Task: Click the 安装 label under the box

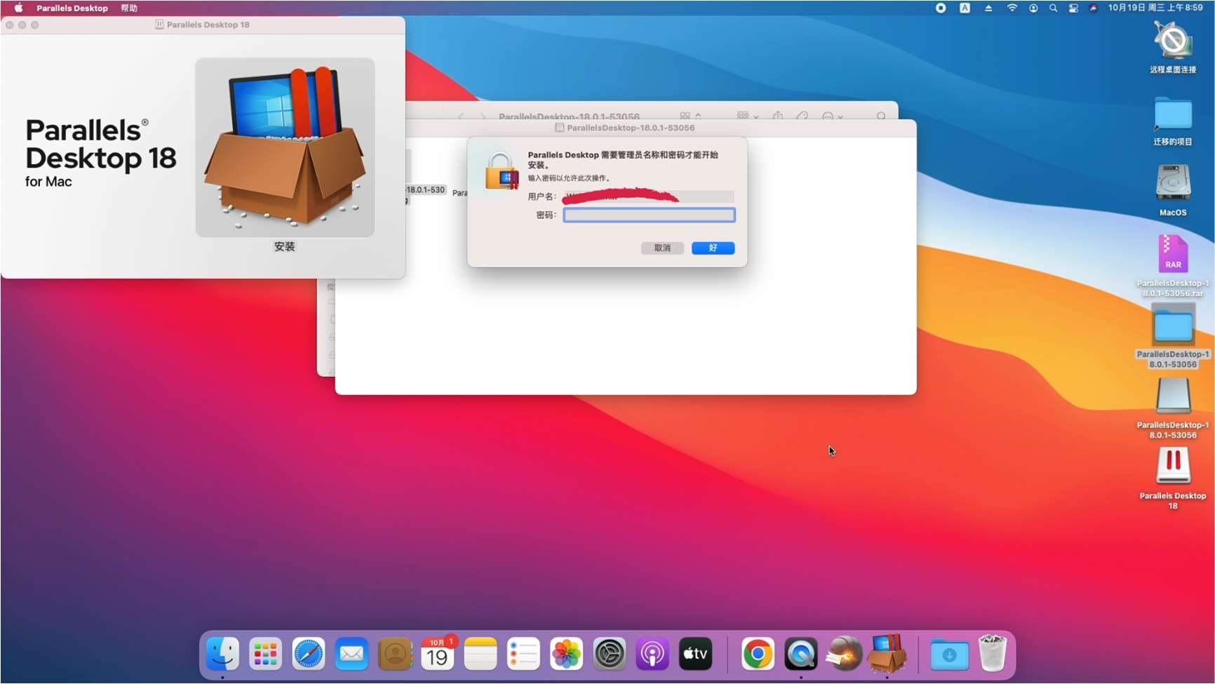Action: click(285, 246)
